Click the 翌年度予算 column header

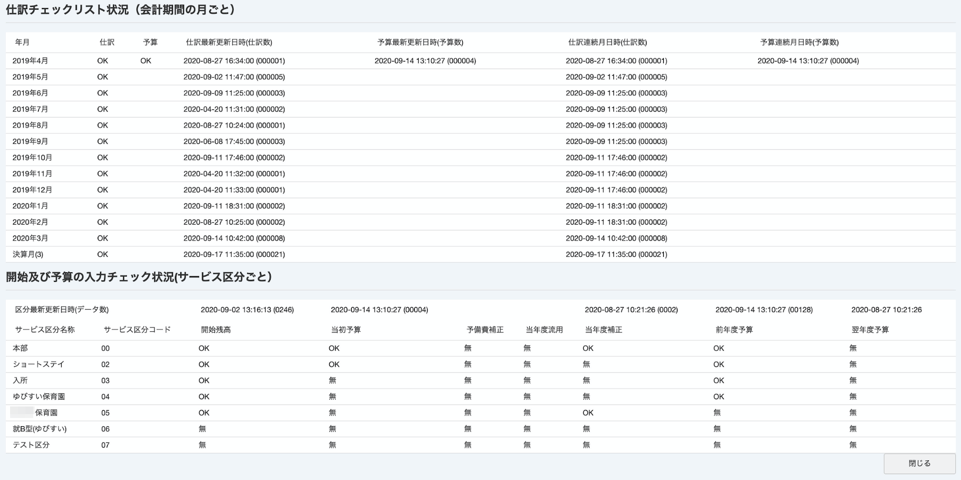coord(870,330)
